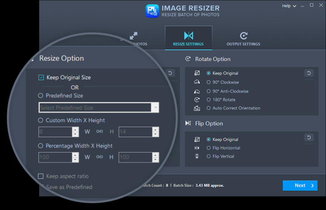Image resolution: width=326 pixels, height=210 pixels.
Task: Click the custom width stepper arrows
Action: [75, 132]
